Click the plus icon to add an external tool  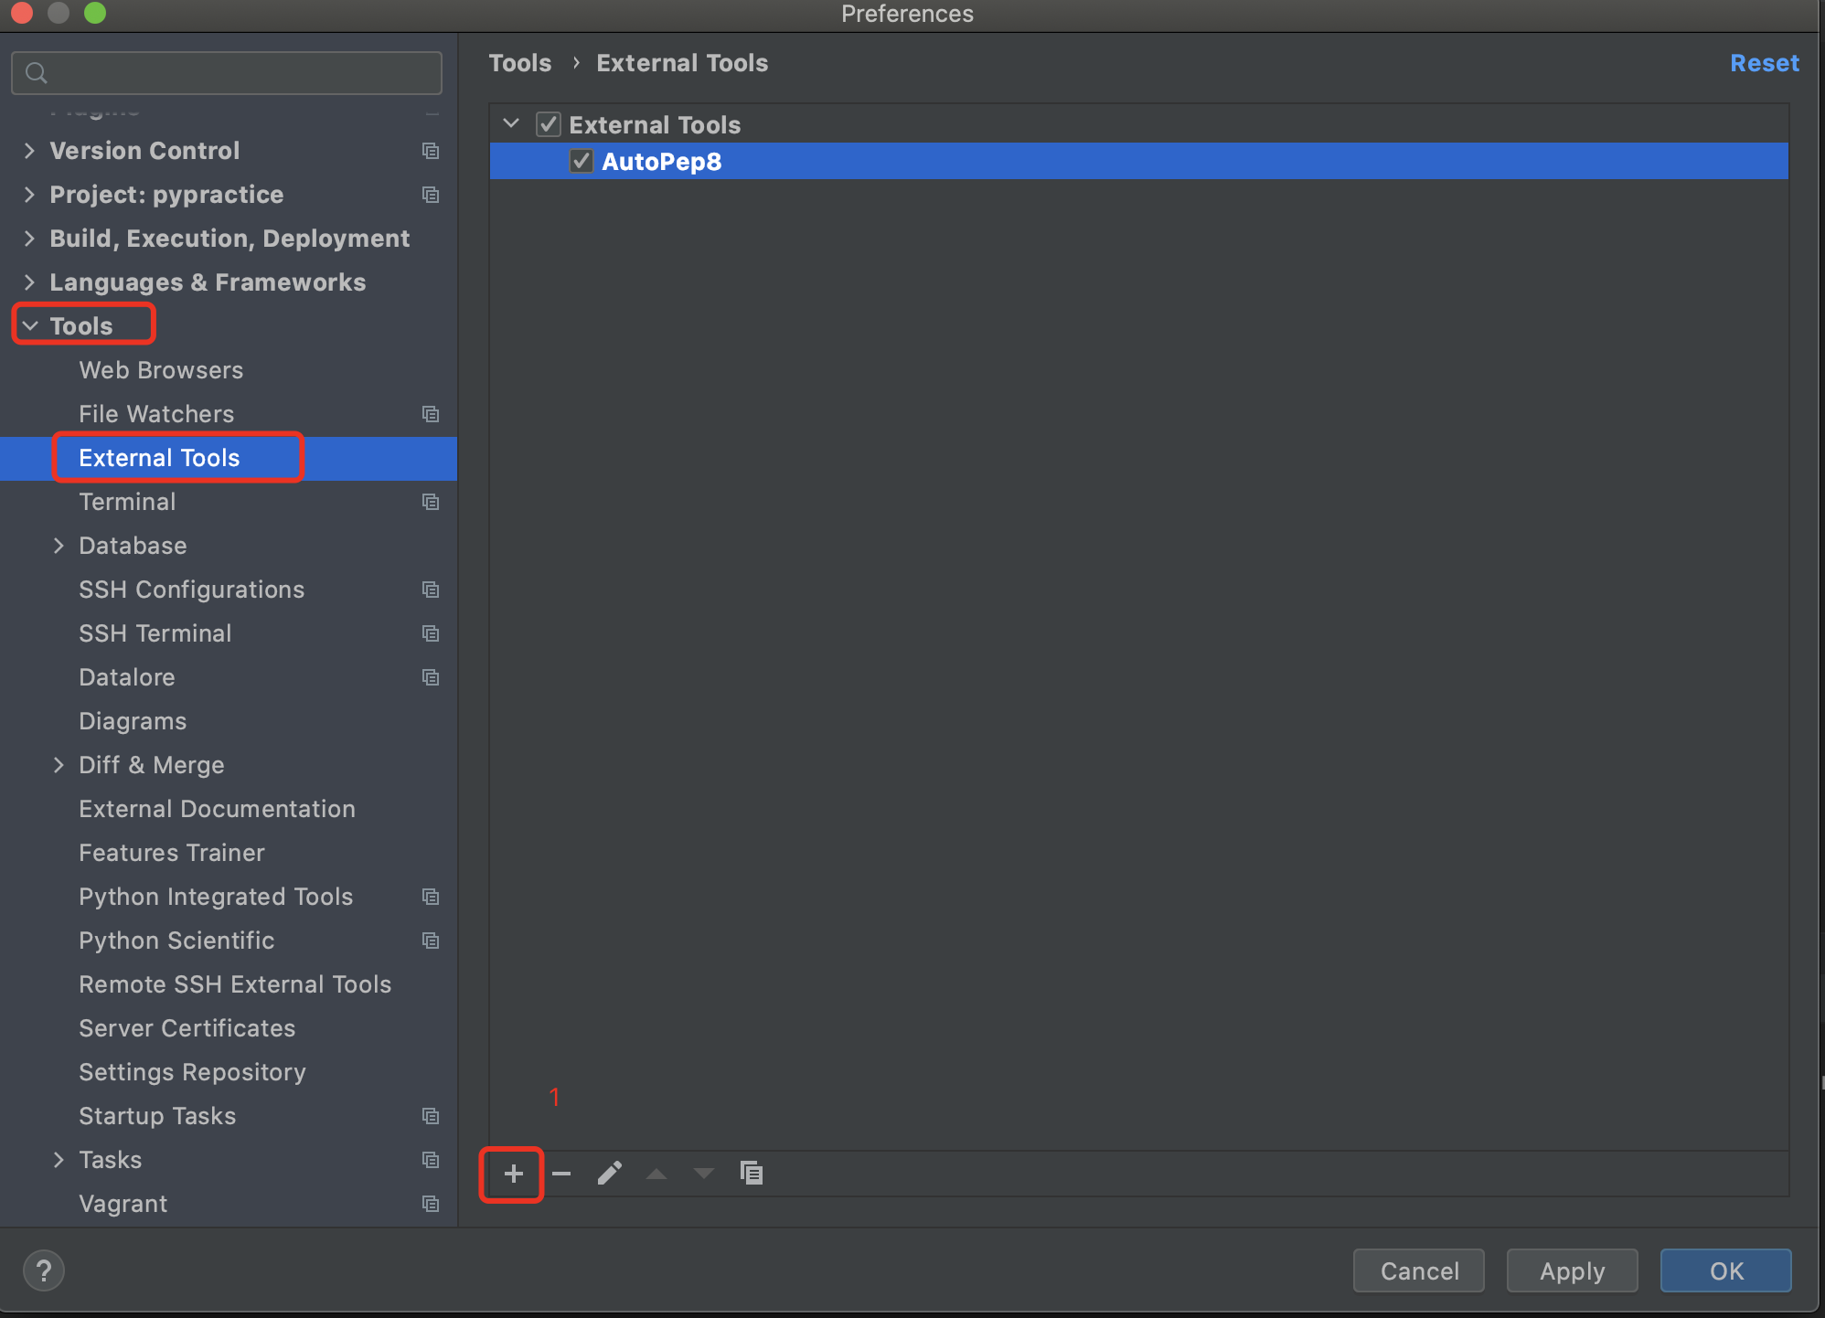coord(513,1174)
